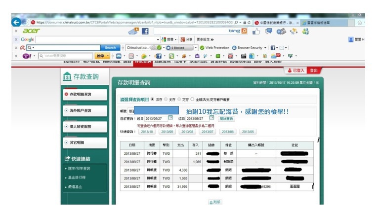Click the Bing search magnifier icon
The image size is (378, 211).
[x=244, y=31]
